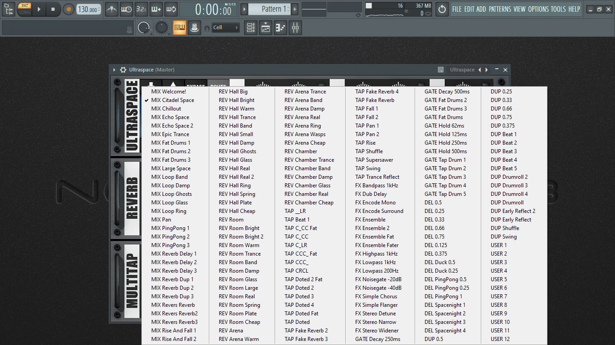Open the PATTERNS menu
The height and width of the screenshot is (345, 615).
(500, 9)
